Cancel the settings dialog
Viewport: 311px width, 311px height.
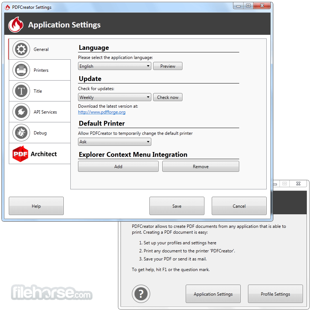point(239,206)
